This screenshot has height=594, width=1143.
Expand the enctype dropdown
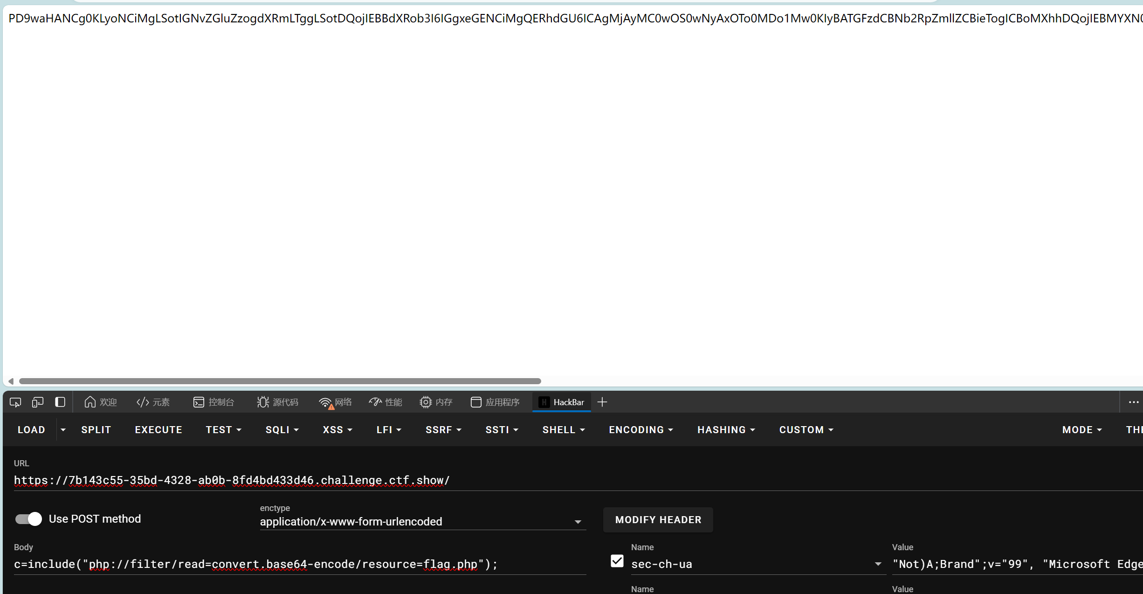coord(578,522)
